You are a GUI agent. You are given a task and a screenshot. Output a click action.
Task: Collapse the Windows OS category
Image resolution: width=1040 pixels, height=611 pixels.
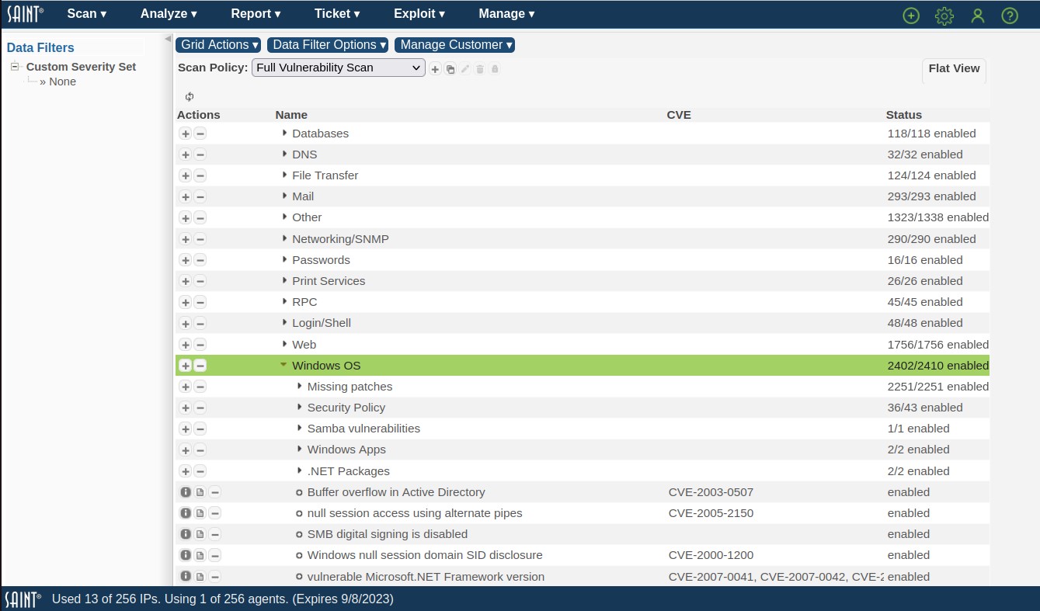pos(284,365)
